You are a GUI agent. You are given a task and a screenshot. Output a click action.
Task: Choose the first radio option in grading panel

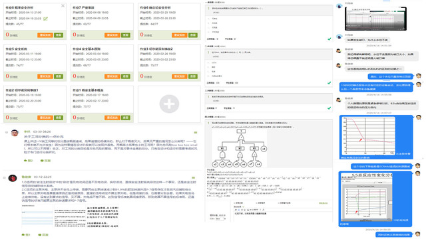point(239,203)
